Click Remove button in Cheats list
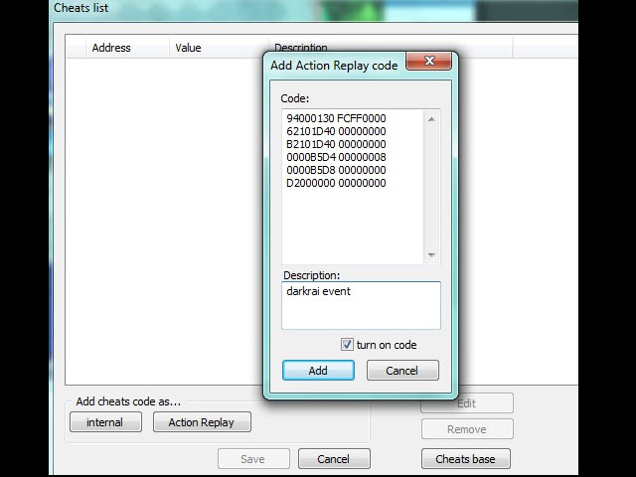This screenshot has width=636, height=477. point(467,429)
